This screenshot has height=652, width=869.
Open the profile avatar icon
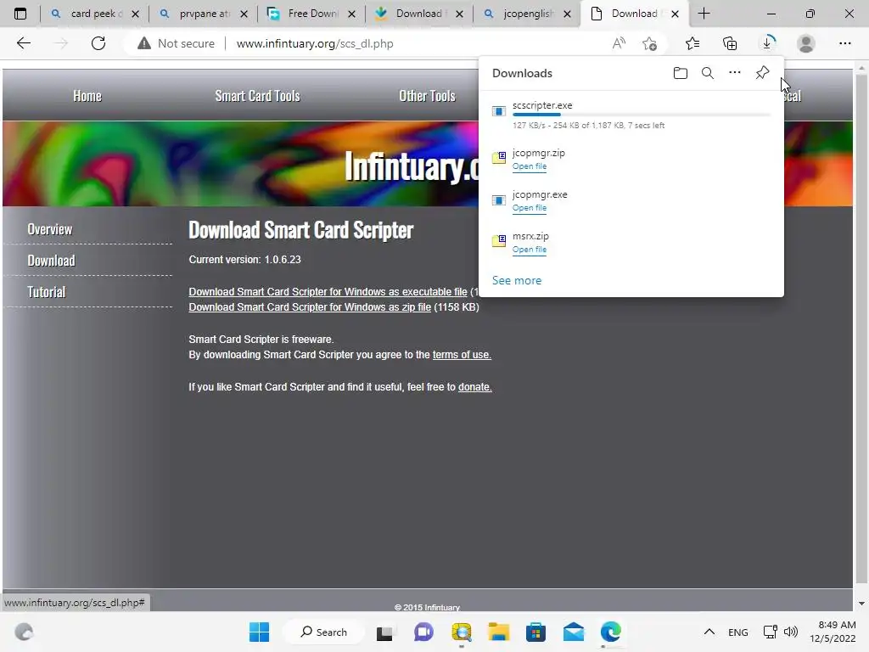coord(806,43)
